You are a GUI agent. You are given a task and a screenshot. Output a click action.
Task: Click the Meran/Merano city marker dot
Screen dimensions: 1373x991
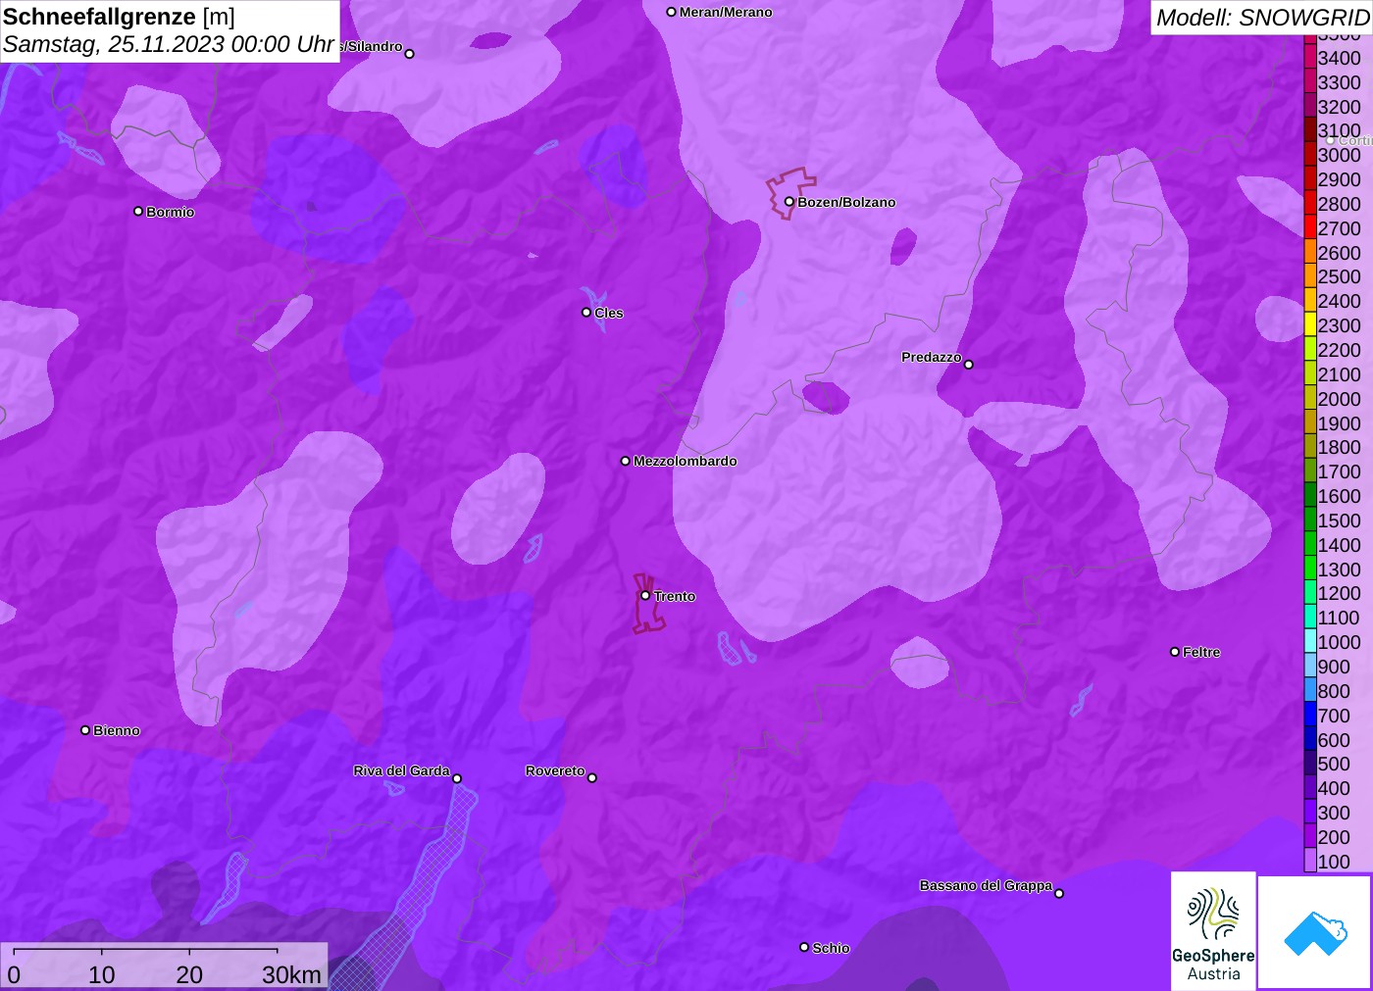tap(672, 13)
